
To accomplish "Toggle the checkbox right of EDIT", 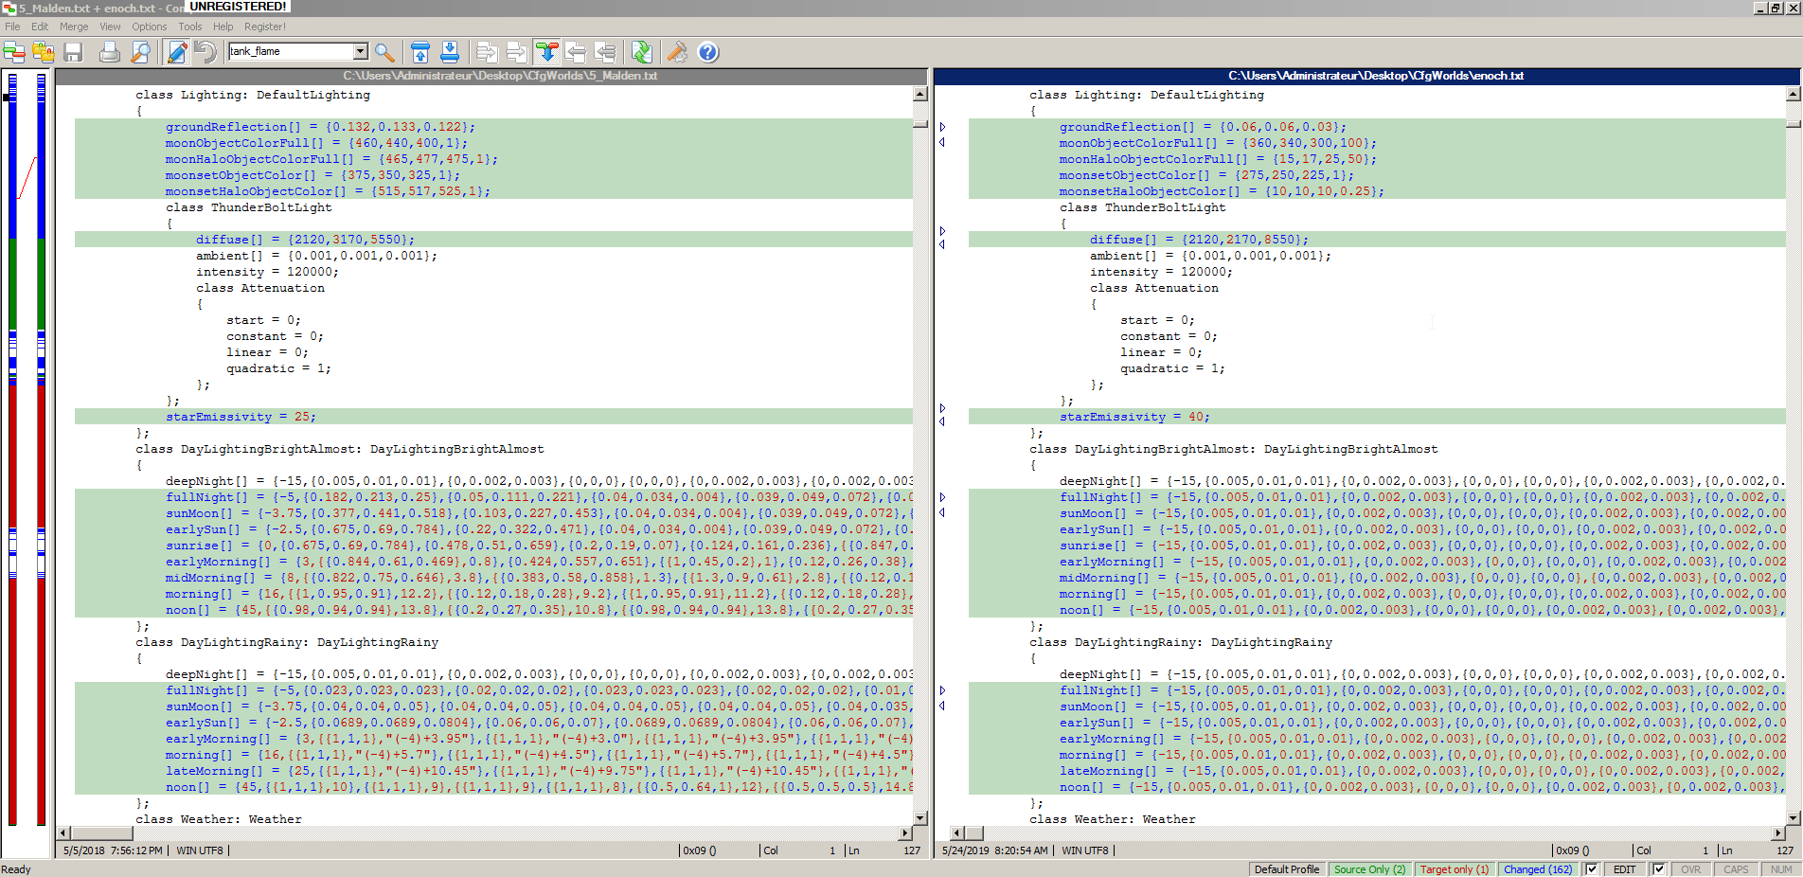I will coord(1659,869).
